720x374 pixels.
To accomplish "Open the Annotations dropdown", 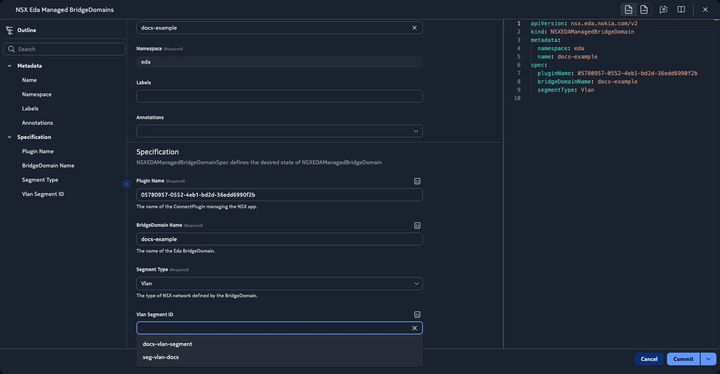I will point(279,131).
